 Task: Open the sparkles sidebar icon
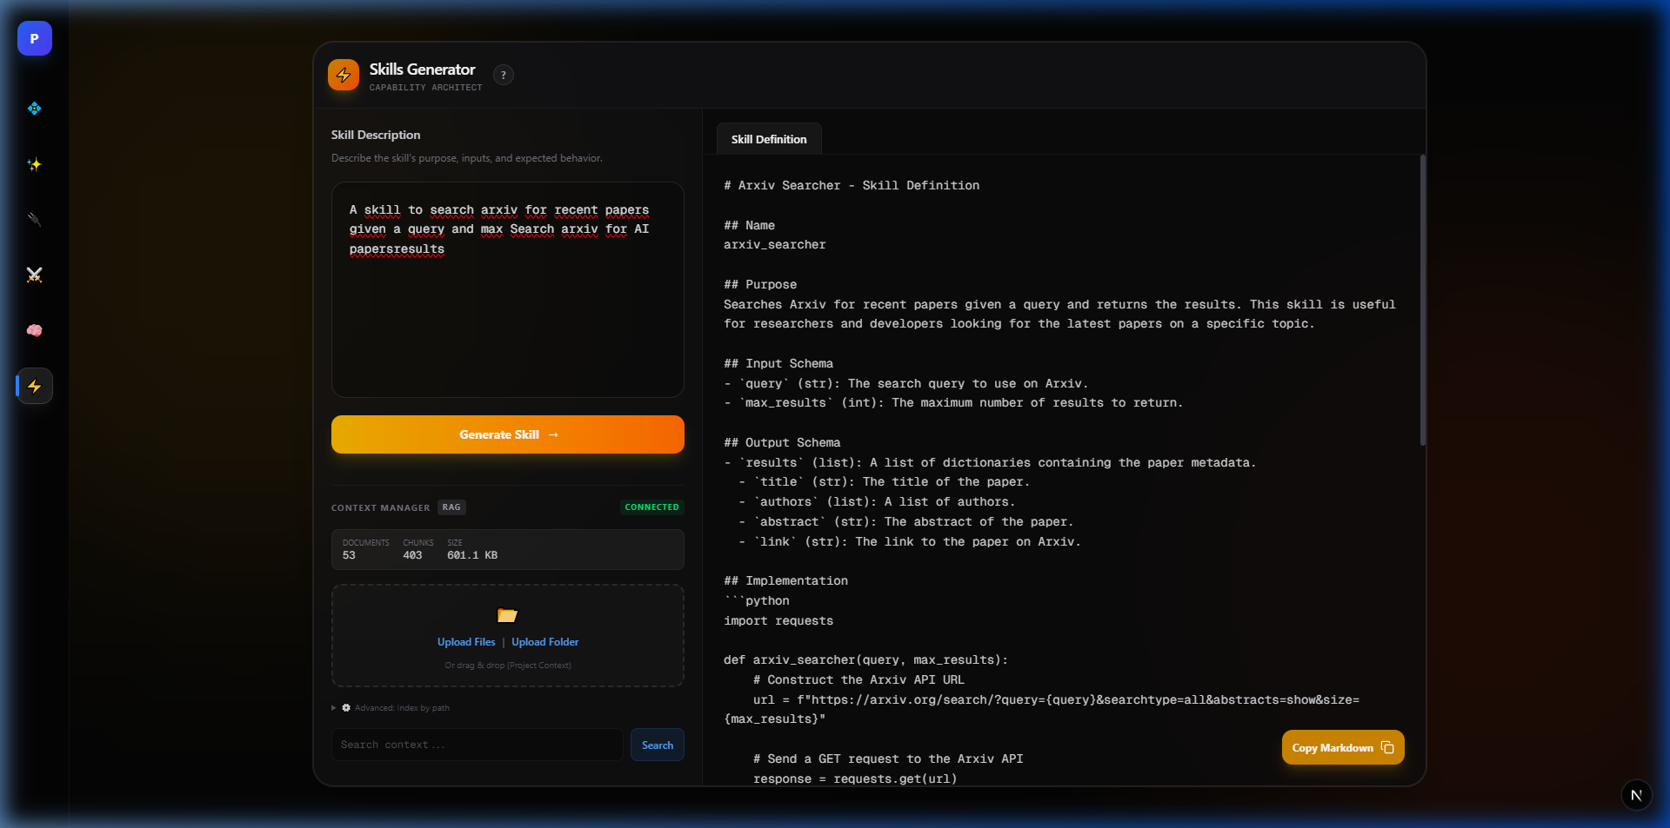coord(35,164)
